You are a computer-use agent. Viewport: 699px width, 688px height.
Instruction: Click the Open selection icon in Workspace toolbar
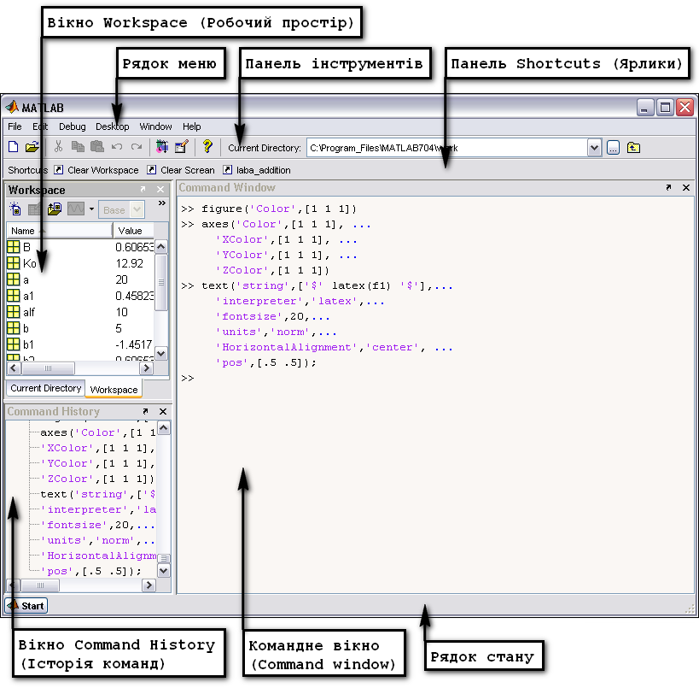(34, 209)
